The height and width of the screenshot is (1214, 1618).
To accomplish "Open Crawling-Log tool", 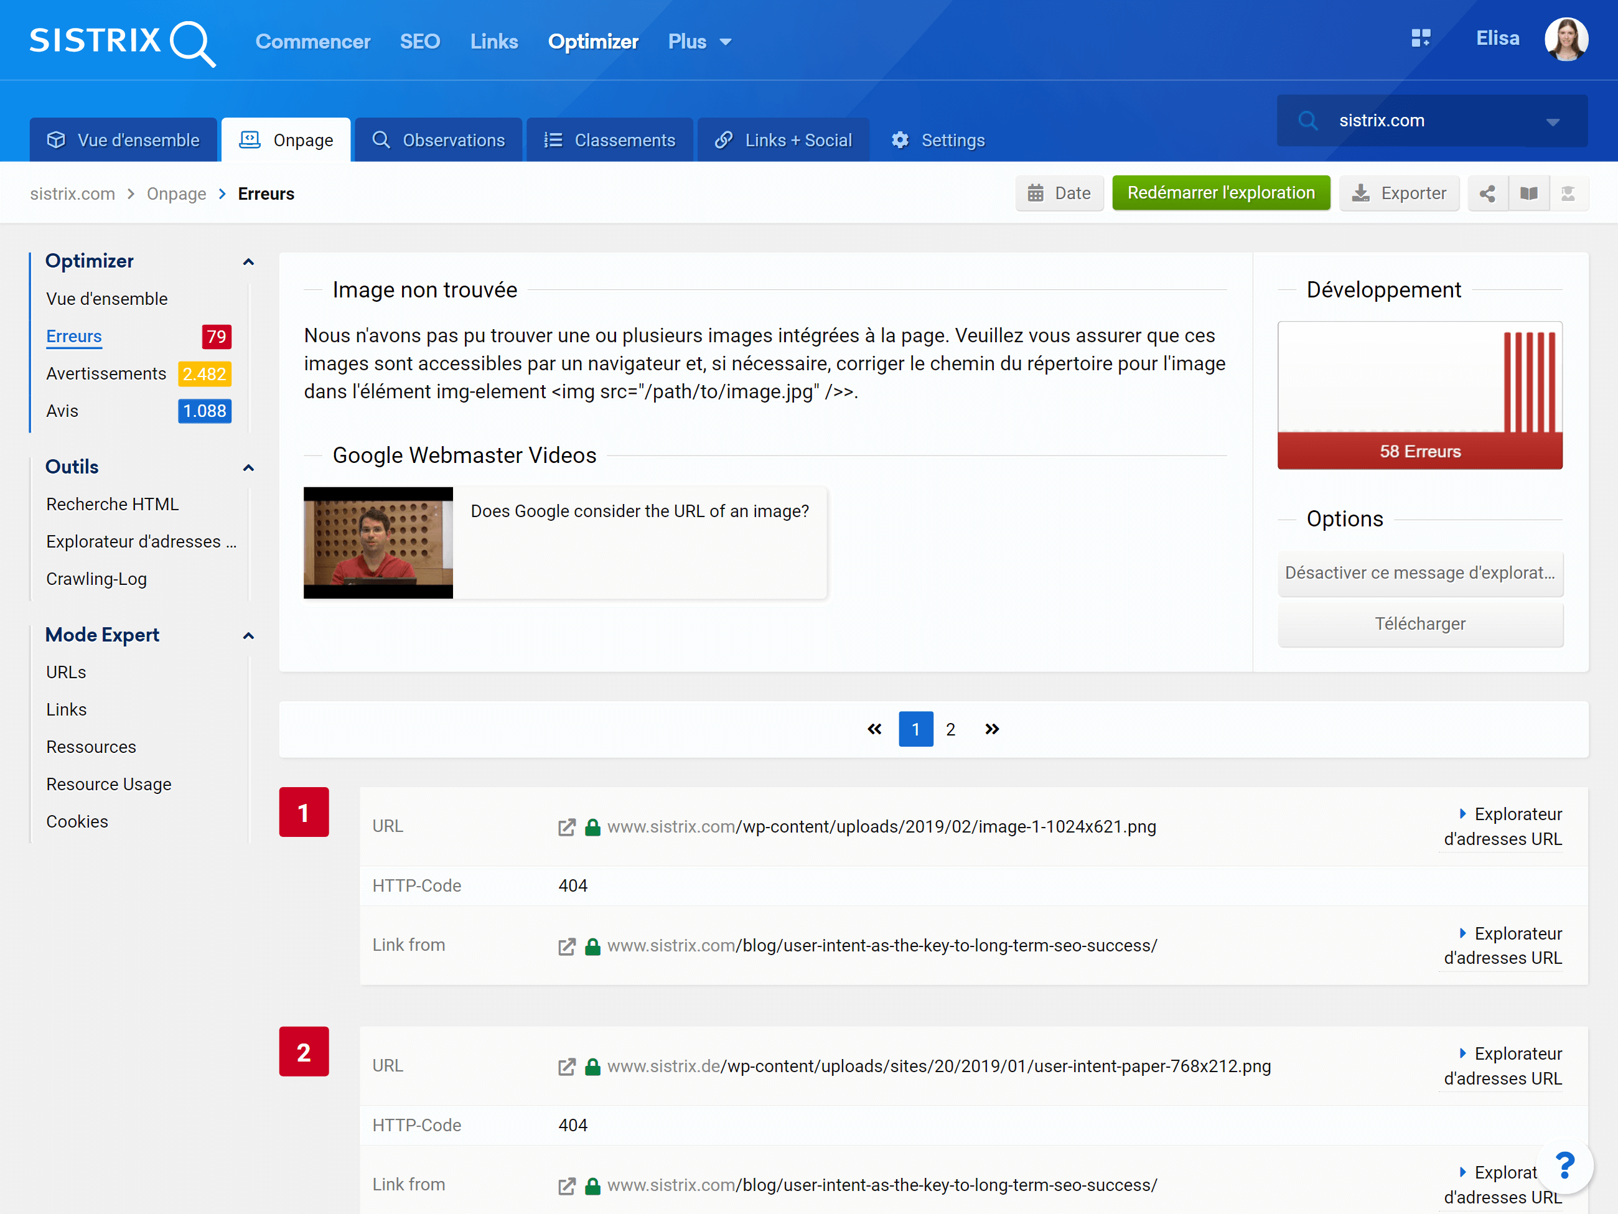I will coord(96,579).
